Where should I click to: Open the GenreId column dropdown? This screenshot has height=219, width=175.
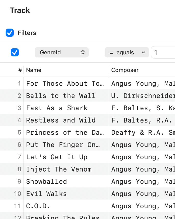(62, 52)
